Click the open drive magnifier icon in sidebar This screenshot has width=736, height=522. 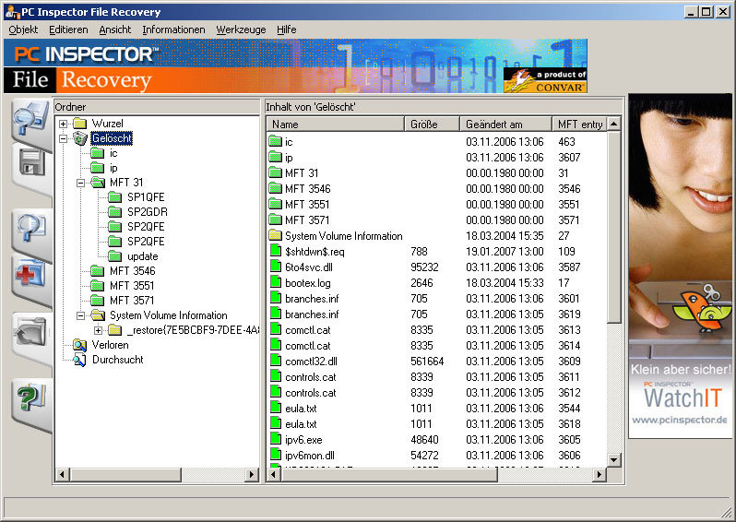click(x=31, y=119)
